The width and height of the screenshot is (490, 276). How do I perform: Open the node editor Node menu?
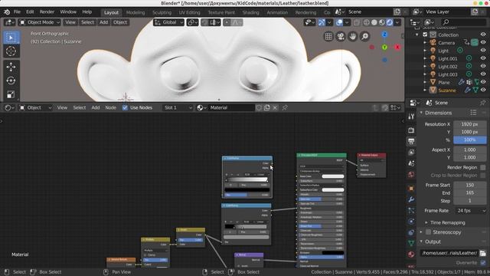click(x=110, y=107)
